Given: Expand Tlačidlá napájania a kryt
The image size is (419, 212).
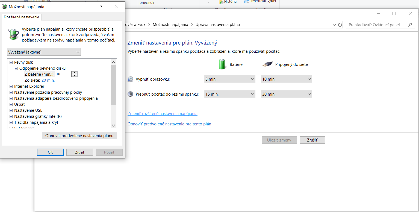Looking at the screenshot, I should (x=11, y=122).
